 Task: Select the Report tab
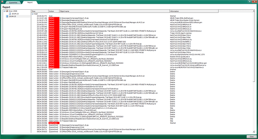[30, 3]
